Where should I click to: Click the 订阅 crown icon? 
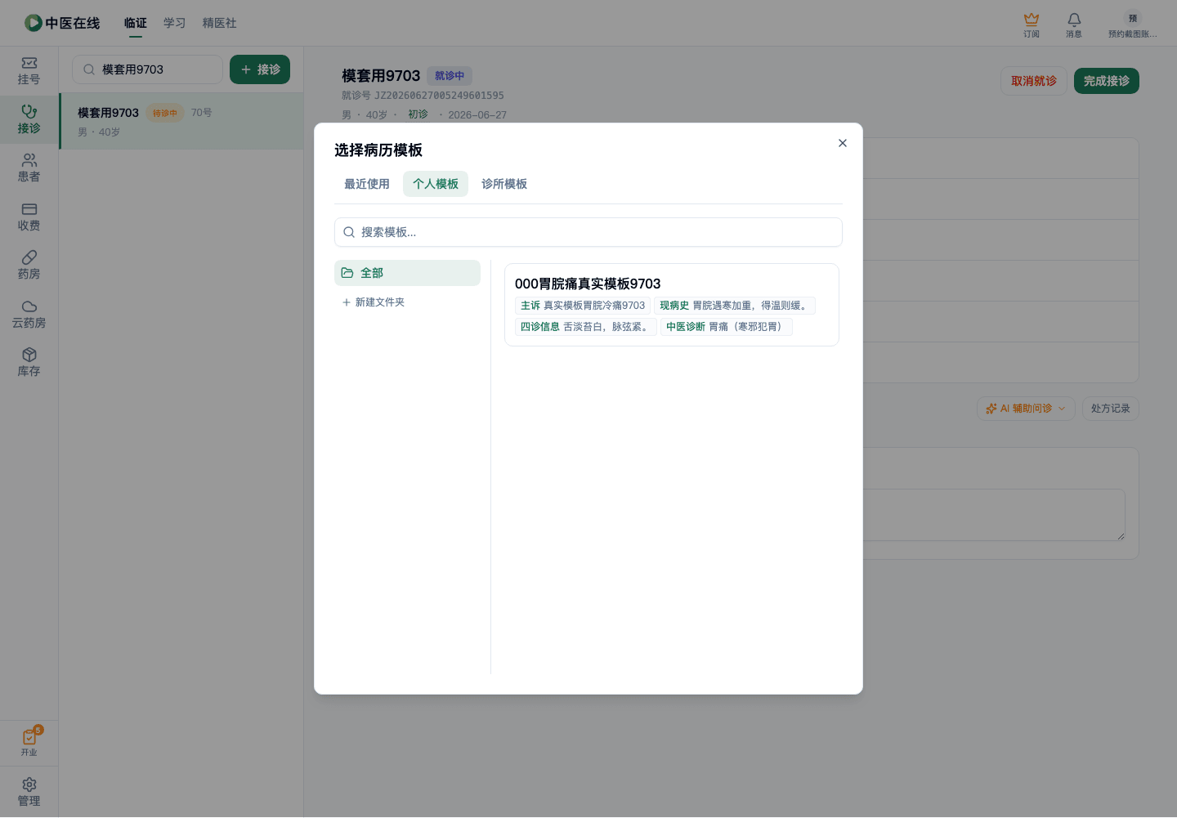click(1032, 19)
